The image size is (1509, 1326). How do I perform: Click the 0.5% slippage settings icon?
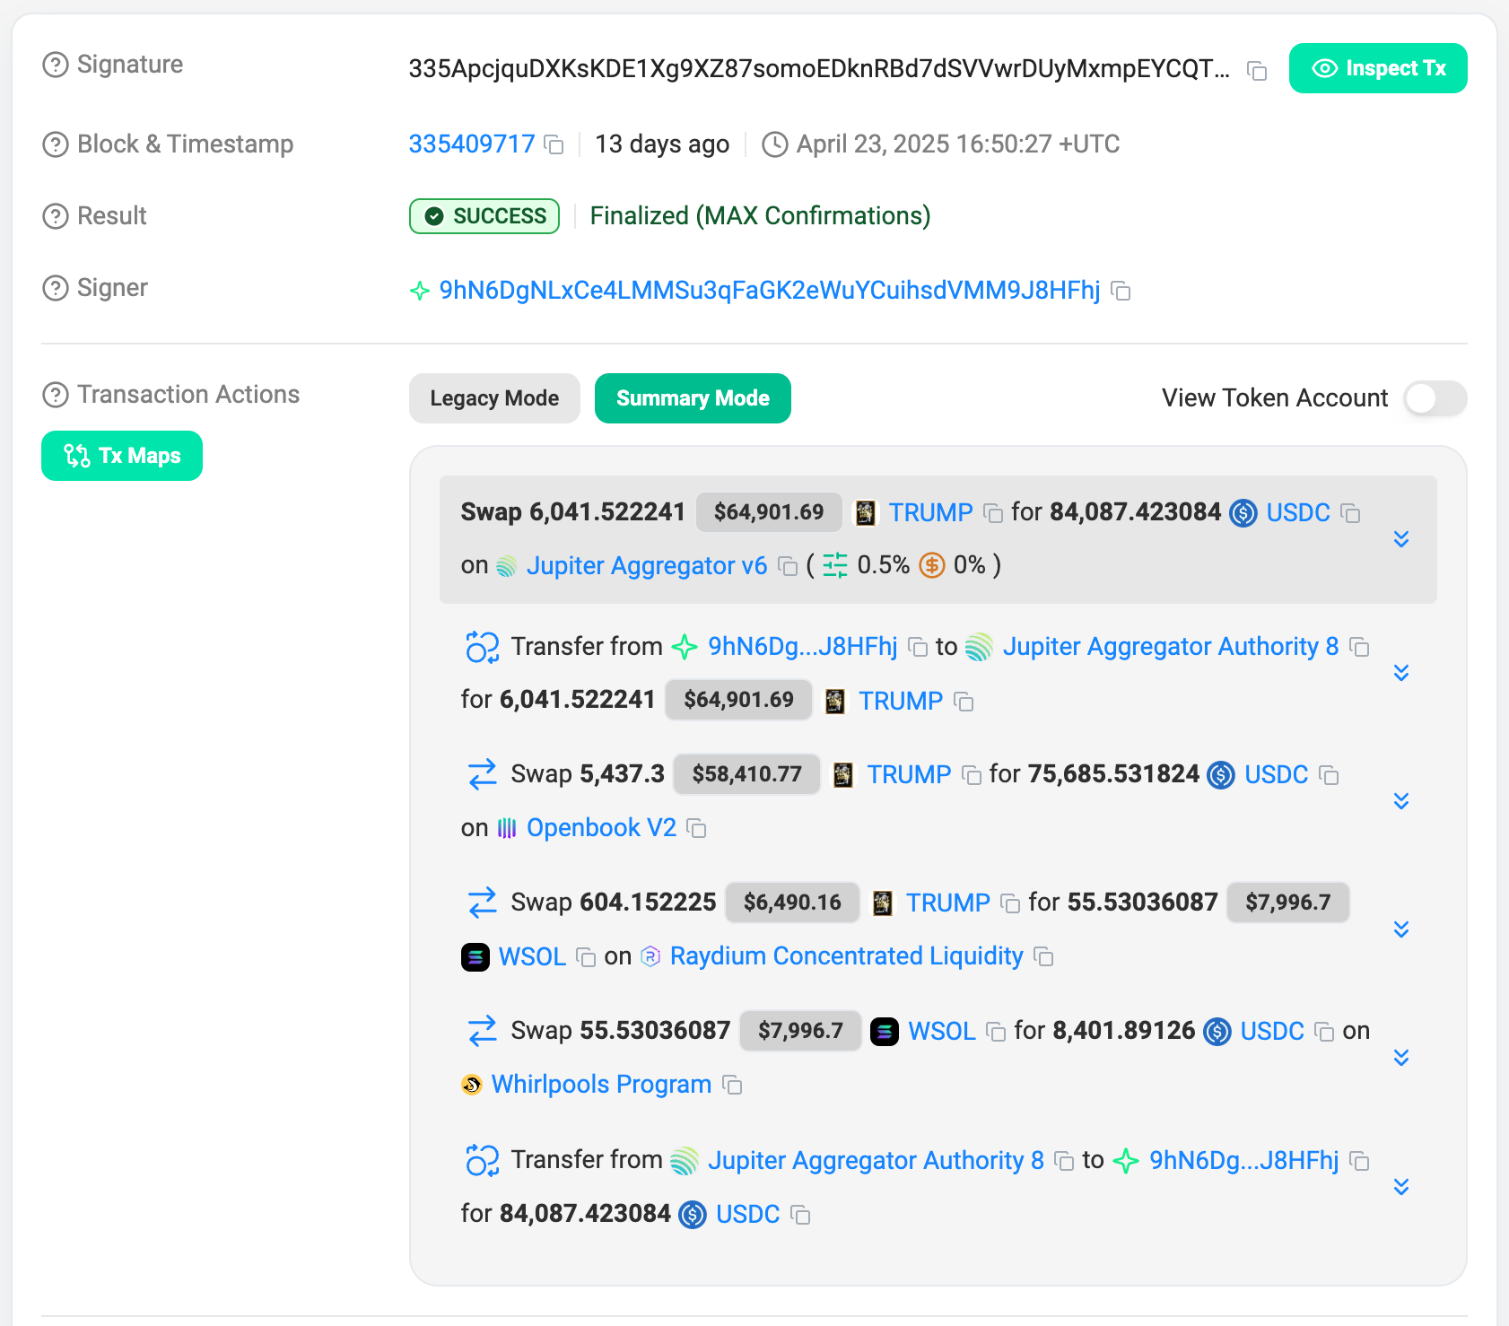[x=835, y=565]
